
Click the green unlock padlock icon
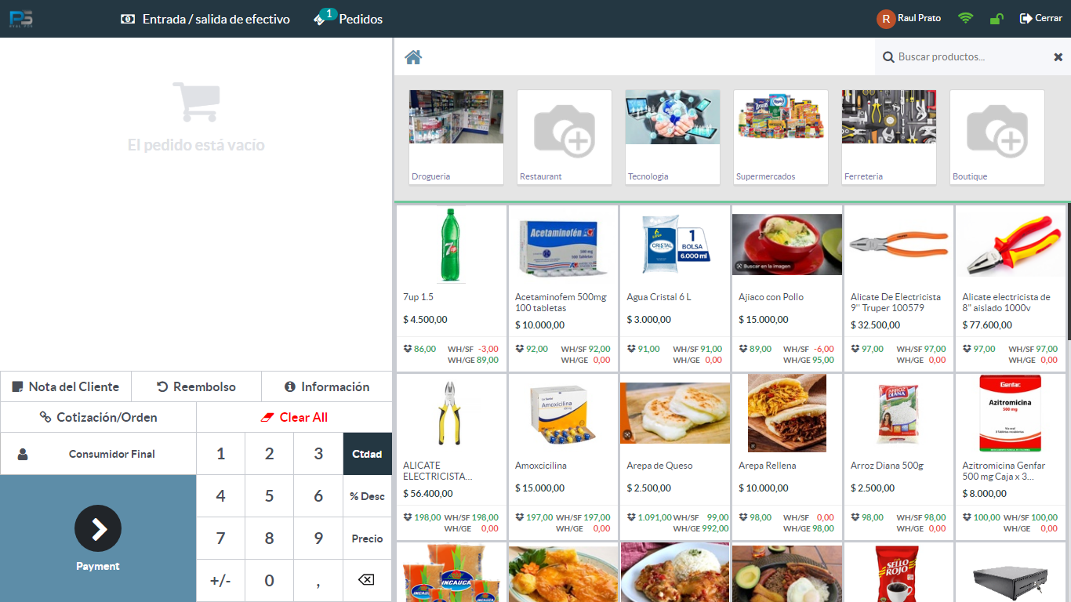click(997, 18)
